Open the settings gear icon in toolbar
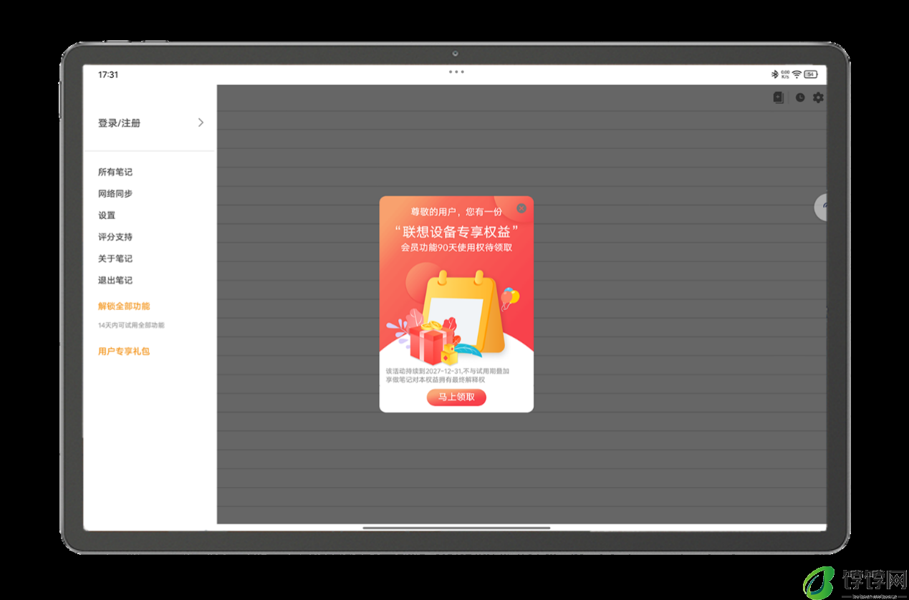 pos(818,97)
